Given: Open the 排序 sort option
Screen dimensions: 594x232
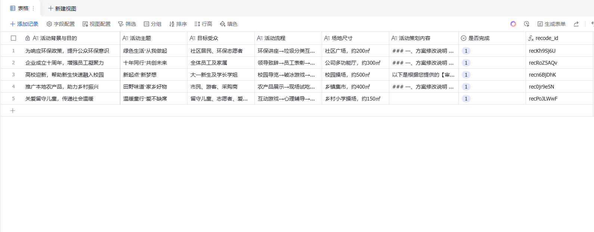Looking at the screenshot, I should (x=178, y=24).
